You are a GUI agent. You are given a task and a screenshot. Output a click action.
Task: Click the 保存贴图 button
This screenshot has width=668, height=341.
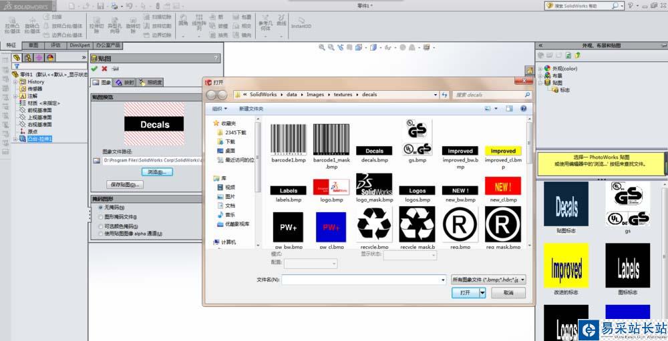click(x=125, y=185)
